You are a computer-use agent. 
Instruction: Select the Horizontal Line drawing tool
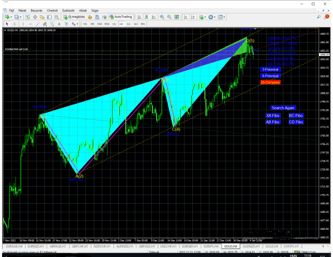(30, 24)
